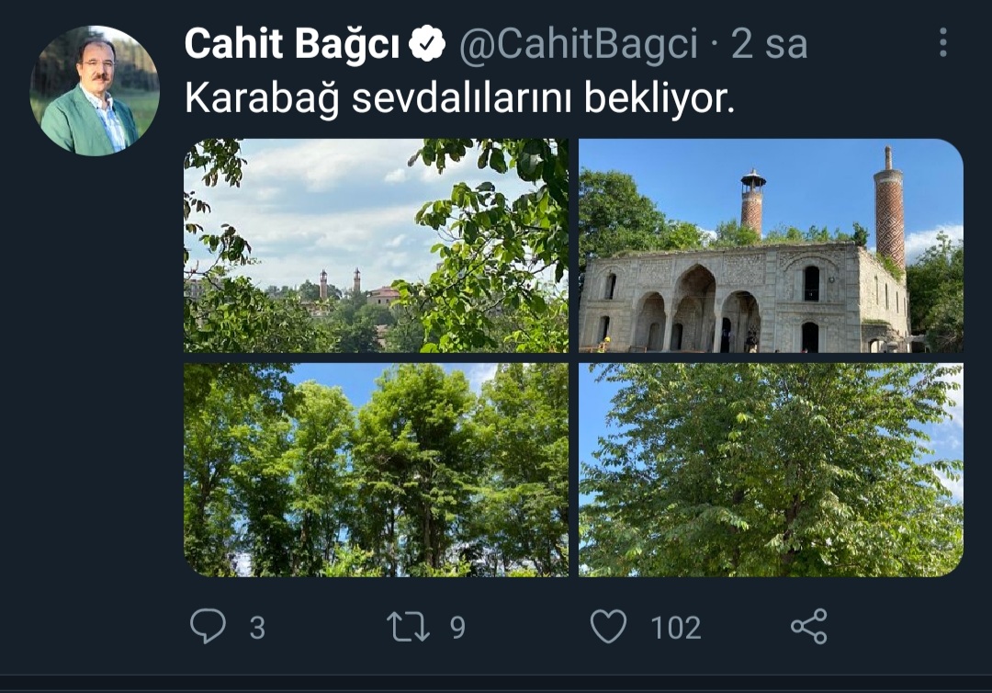The width and height of the screenshot is (992, 693).
Task: Open the photo of the single leafy tree
Action: click(x=771, y=470)
